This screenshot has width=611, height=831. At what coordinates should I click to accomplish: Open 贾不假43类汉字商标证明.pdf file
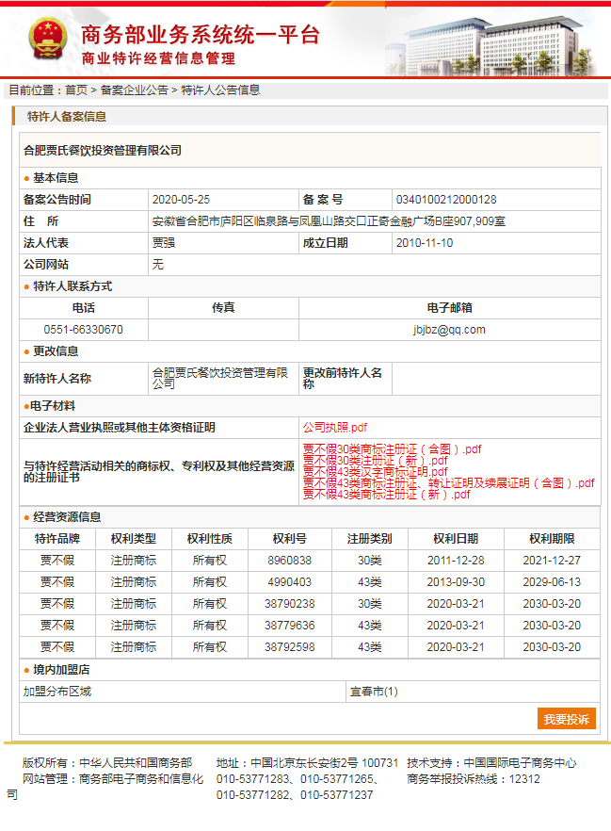375,472
